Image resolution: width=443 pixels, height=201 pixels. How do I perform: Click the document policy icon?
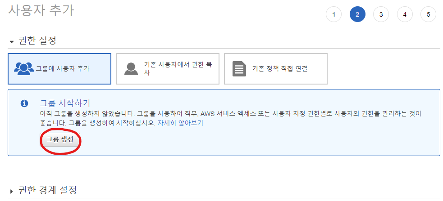239,69
